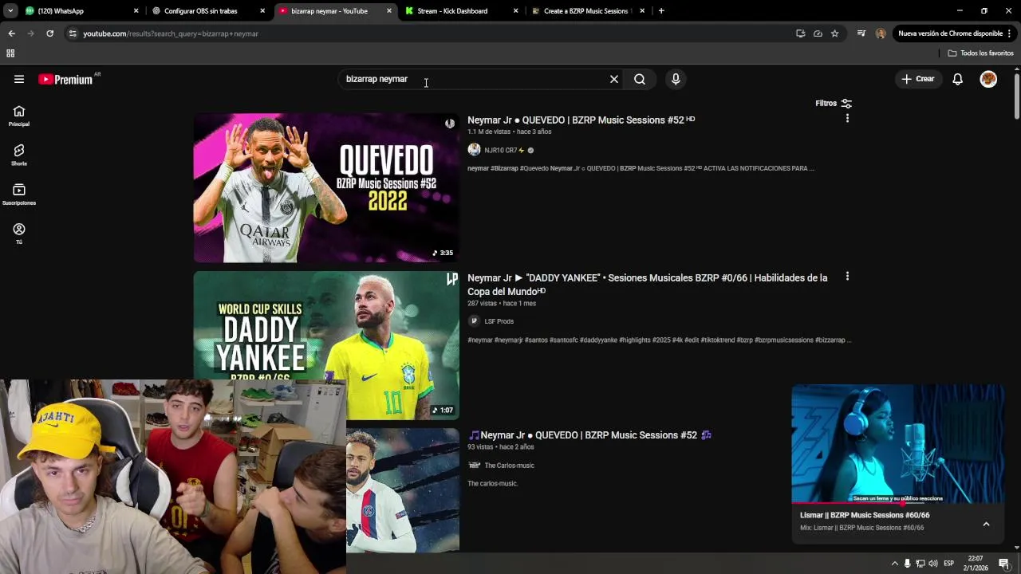This screenshot has height=574, width=1021.
Task: Click the Lismar miniplayer video
Action: click(898, 443)
